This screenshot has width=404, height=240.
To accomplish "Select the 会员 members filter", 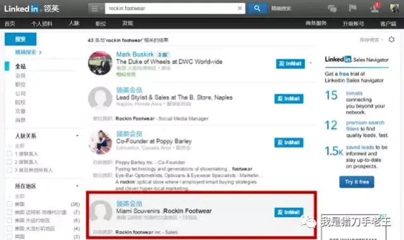I will 20,76.
